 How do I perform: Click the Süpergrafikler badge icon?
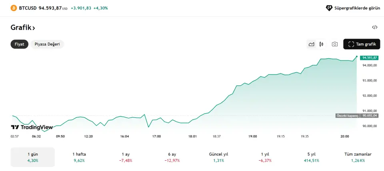pyautogui.click(x=329, y=8)
